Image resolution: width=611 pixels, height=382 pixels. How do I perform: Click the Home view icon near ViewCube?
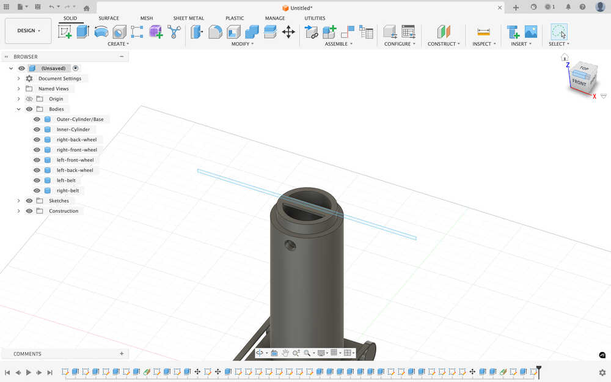point(565,57)
